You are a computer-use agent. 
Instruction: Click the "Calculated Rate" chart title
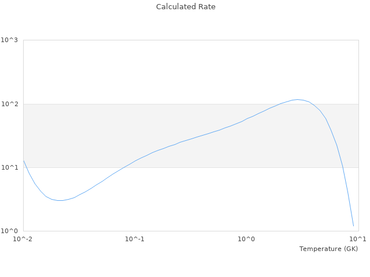coord(185,7)
